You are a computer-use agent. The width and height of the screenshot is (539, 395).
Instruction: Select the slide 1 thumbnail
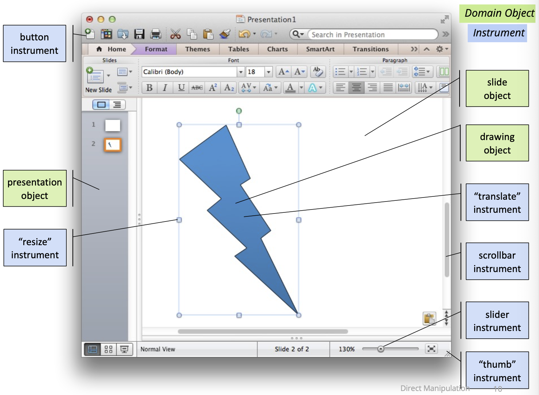click(x=113, y=125)
